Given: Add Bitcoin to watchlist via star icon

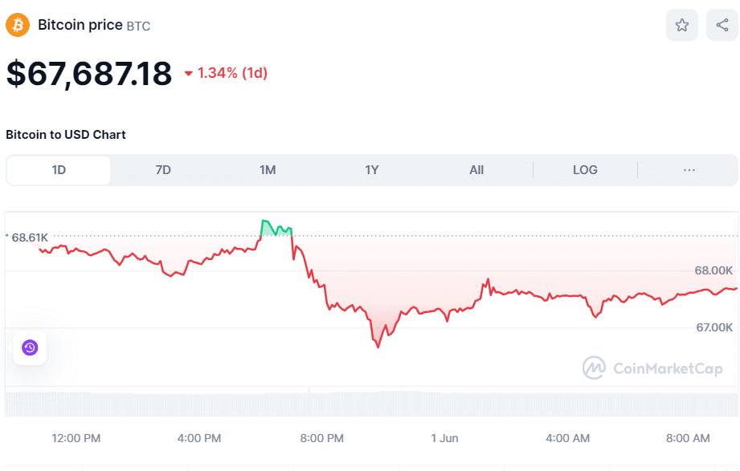Looking at the screenshot, I should (x=681, y=25).
